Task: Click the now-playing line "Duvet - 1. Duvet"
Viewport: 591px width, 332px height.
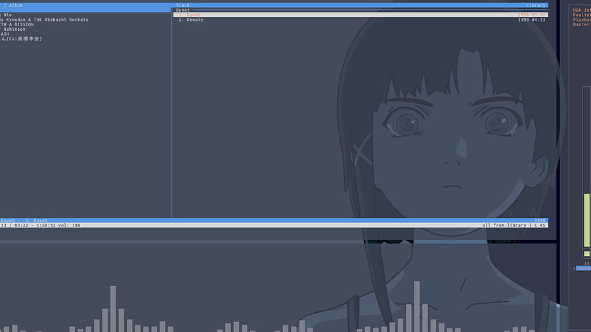Action: click(24, 220)
